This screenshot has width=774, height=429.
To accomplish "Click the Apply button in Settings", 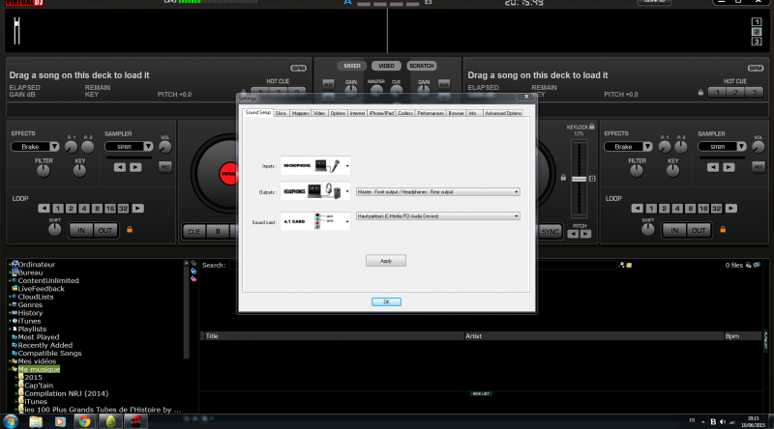I will click(x=386, y=261).
